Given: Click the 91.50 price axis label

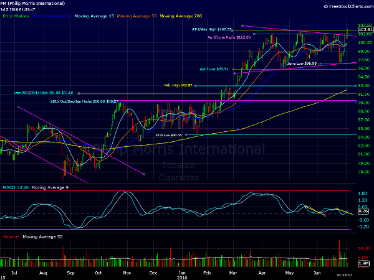Looking at the screenshot, I should tap(364, 94).
